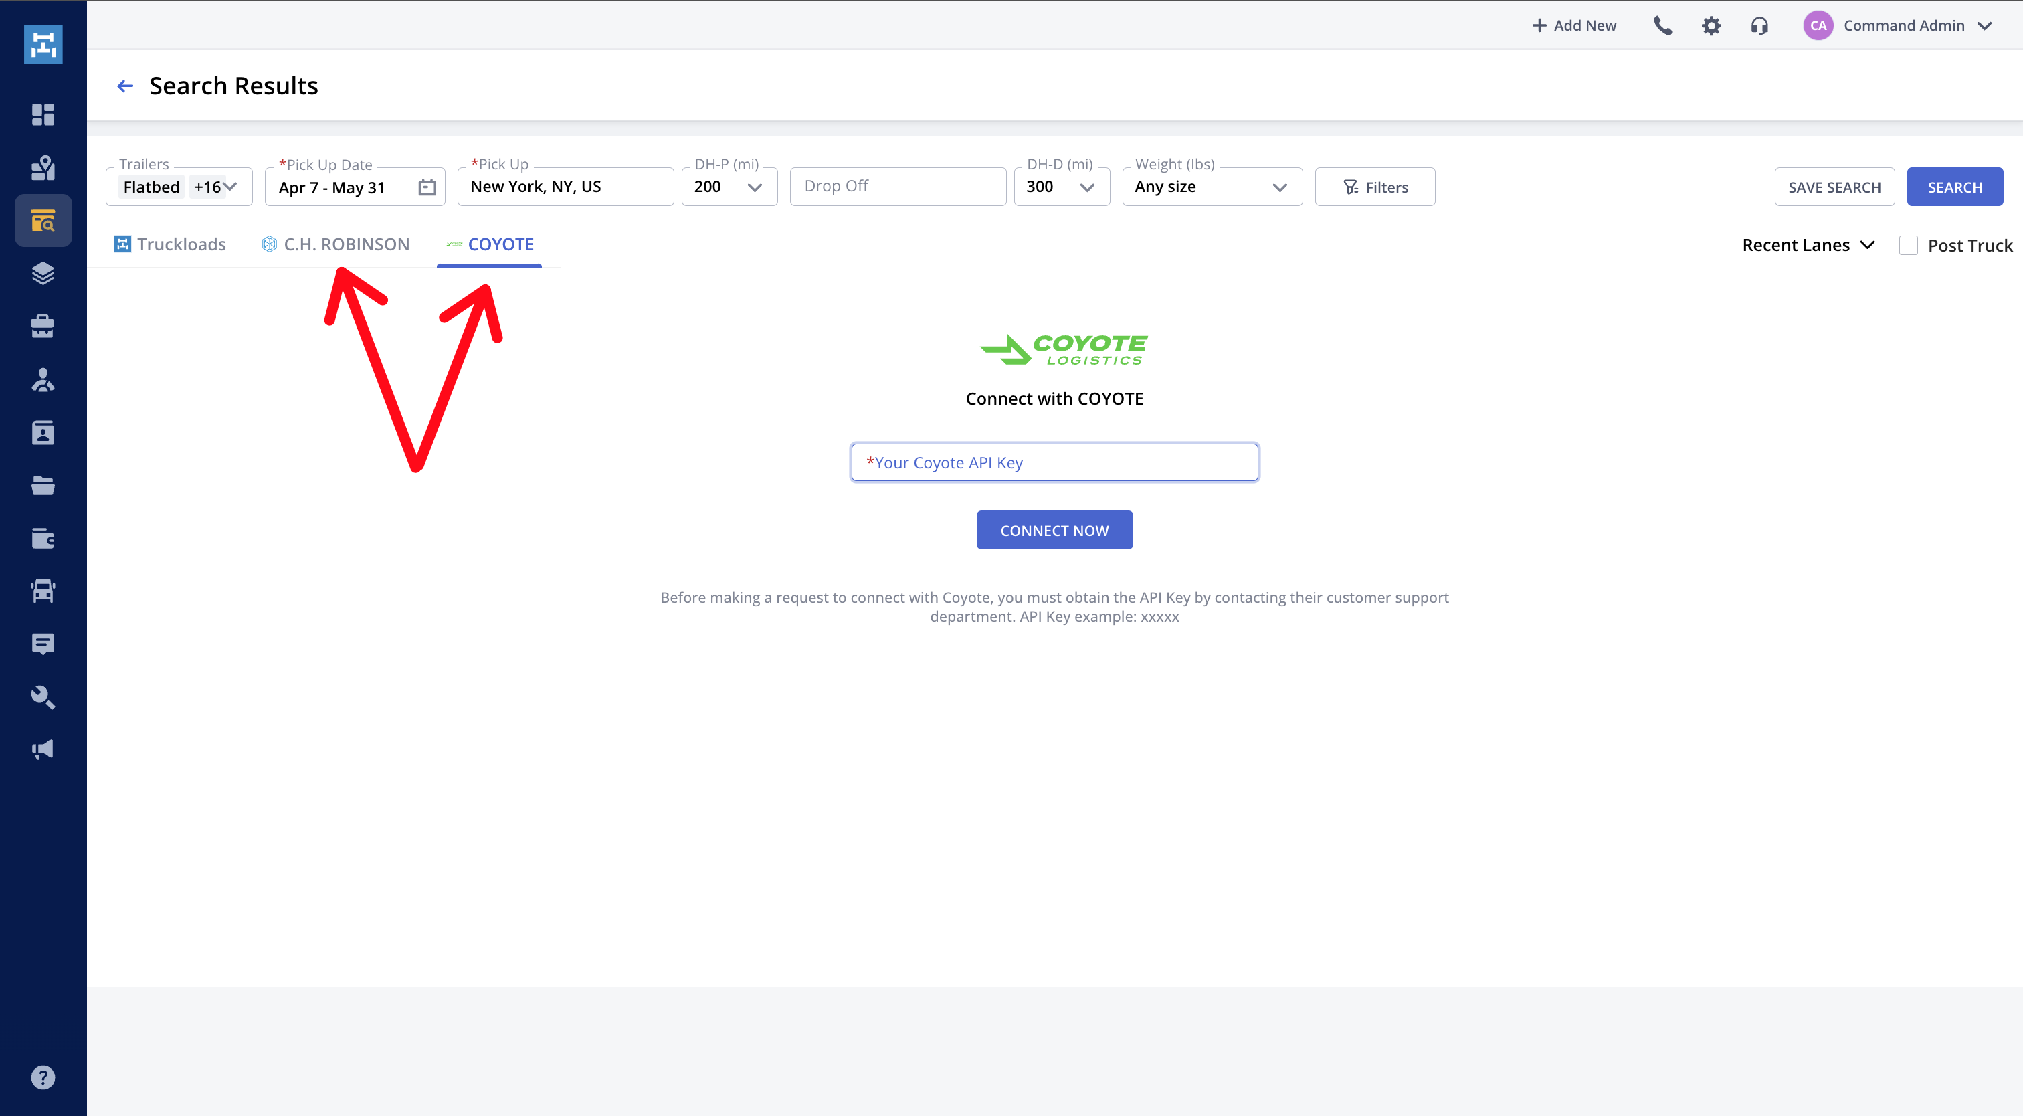Enable the Post Truck checkbox
The width and height of the screenshot is (2023, 1116).
point(1909,245)
